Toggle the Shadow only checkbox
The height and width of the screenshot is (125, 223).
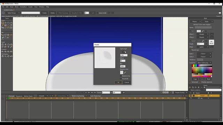tap(121, 76)
